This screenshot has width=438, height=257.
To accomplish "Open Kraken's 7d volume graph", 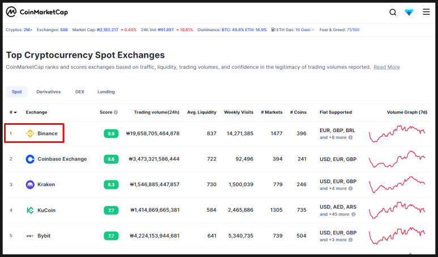I will coord(397,184).
